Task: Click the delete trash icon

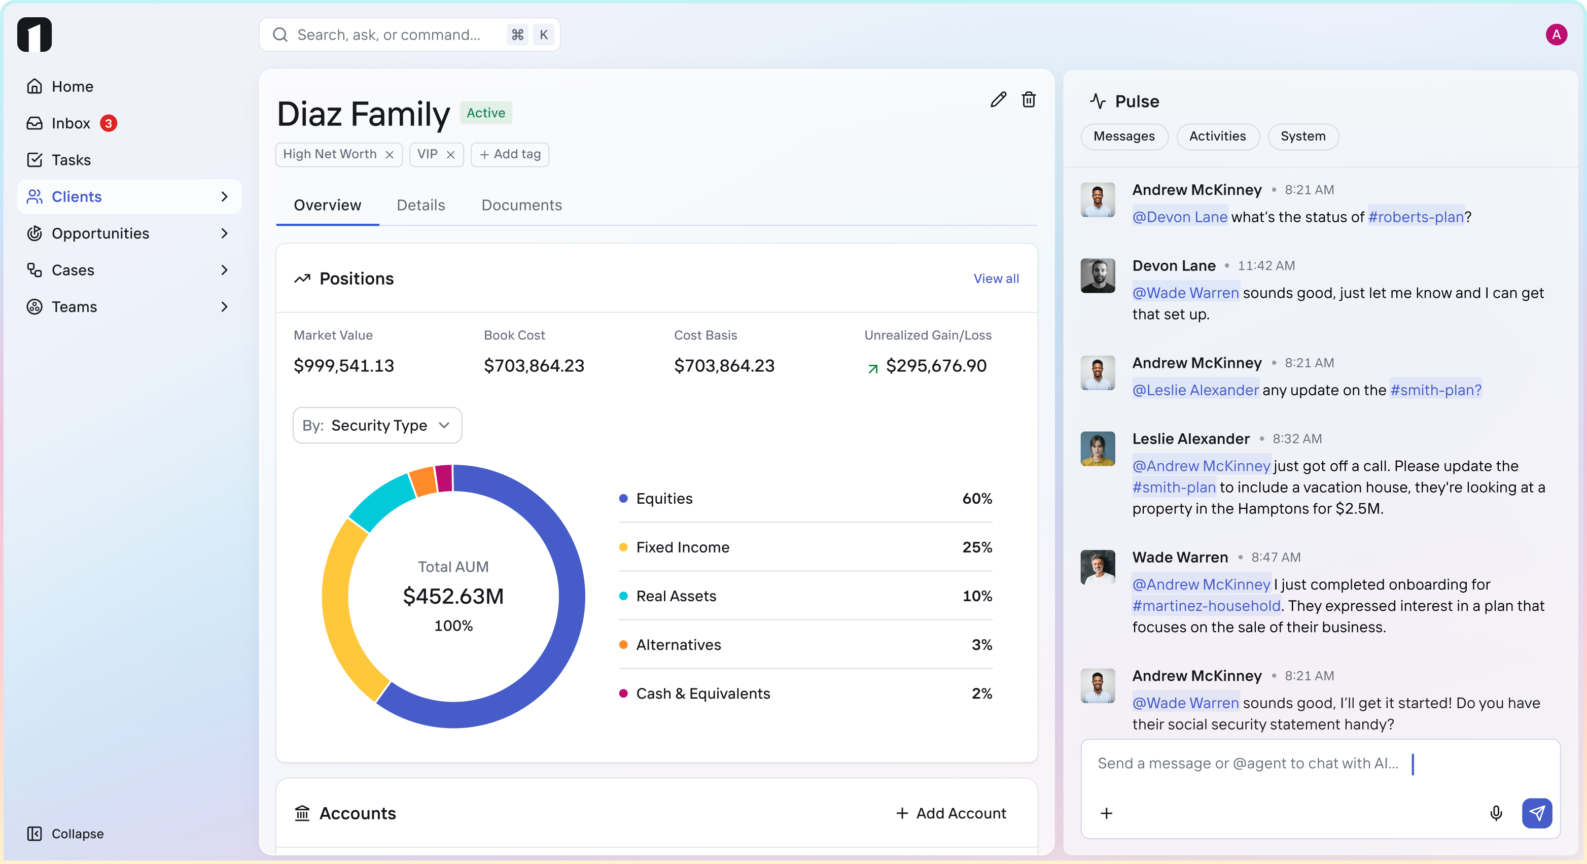Action: 1029,99
